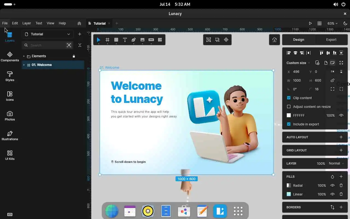Expand the 01. Welcome frame layer
This screenshot has width=350, height=219.
click(24, 65)
